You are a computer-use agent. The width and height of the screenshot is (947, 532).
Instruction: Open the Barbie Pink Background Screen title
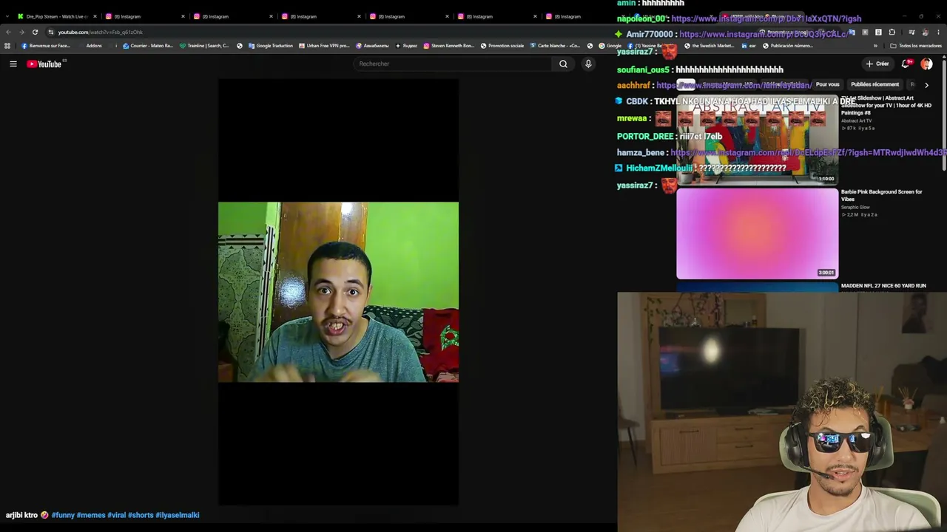(882, 196)
